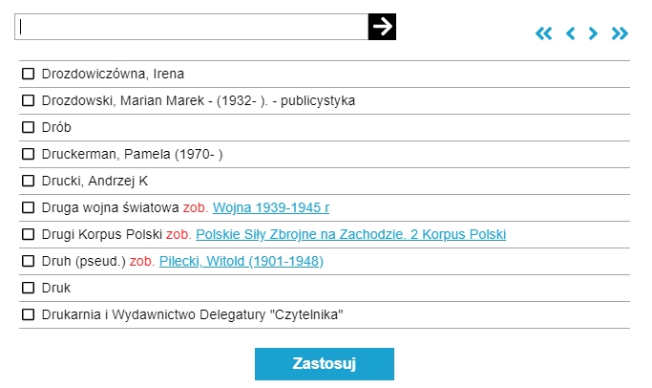Jump to last page with double-right chevron
The width and height of the screenshot is (652, 388).
pyautogui.click(x=620, y=34)
